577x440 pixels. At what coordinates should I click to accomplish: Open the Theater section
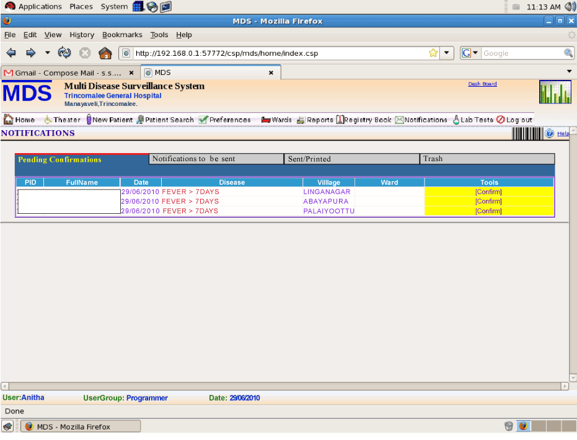coord(62,120)
